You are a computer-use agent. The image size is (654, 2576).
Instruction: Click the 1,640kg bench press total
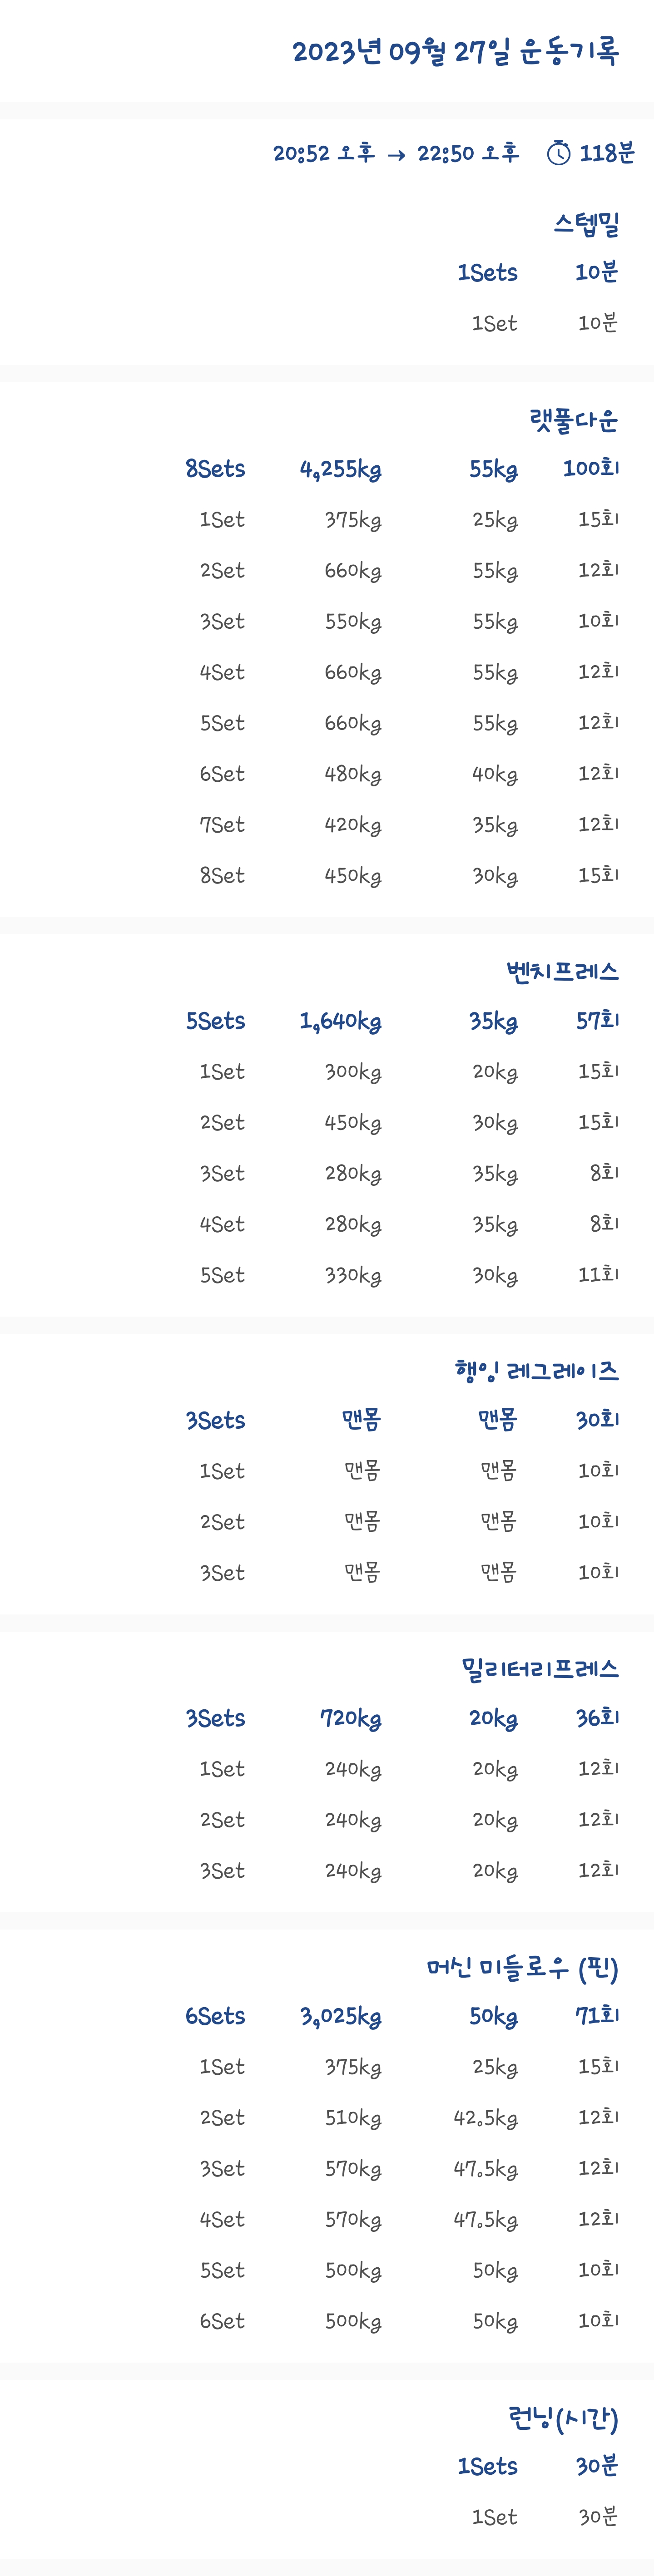[x=341, y=1021]
